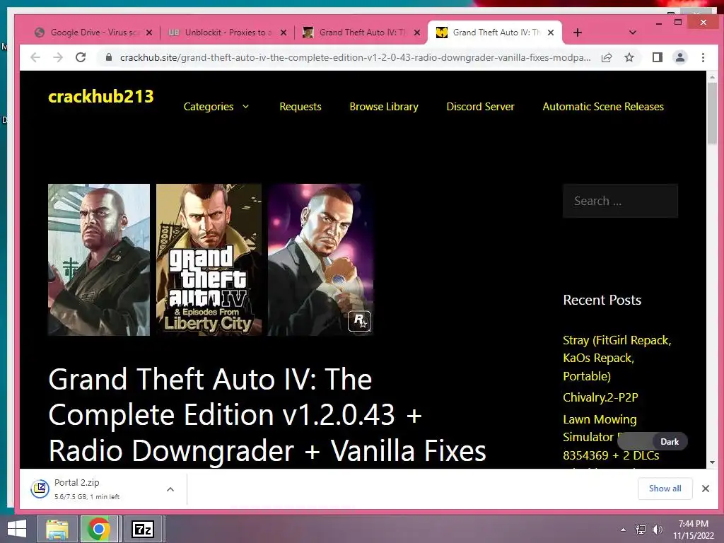Expand the tab search dropdown arrow
The image size is (724, 543).
(633, 33)
